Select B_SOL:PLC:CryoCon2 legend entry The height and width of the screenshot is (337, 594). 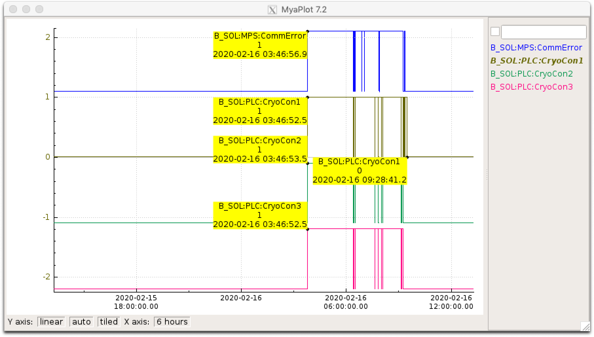[x=531, y=74]
